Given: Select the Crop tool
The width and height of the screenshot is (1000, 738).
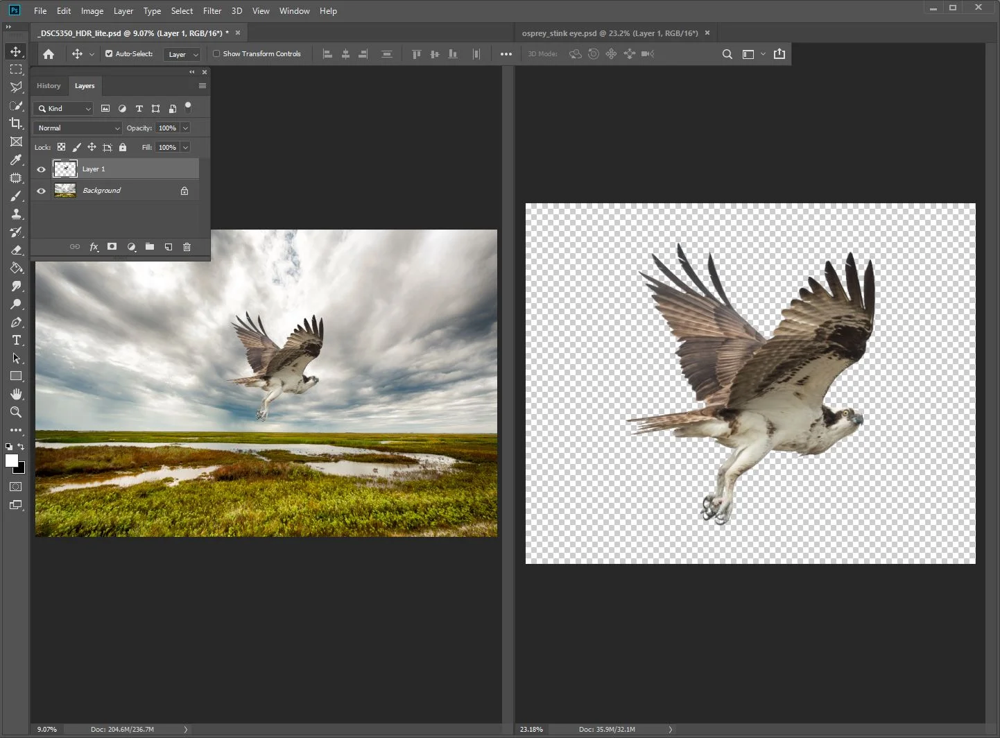Looking at the screenshot, I should (16, 123).
